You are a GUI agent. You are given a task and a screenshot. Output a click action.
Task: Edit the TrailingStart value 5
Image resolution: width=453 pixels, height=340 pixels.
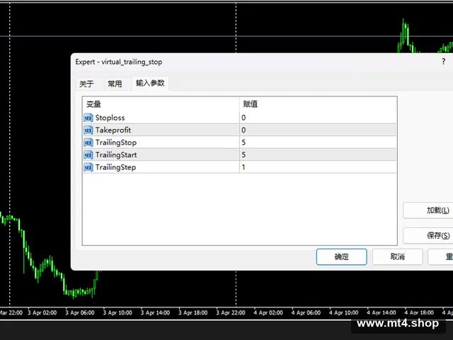318,155
